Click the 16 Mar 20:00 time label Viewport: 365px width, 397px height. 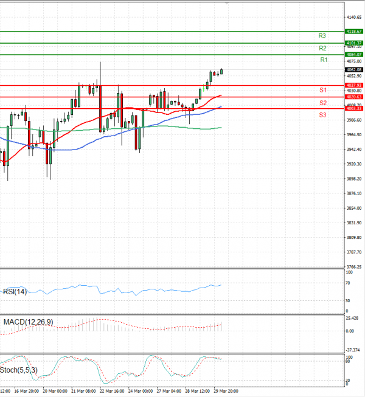27,391
